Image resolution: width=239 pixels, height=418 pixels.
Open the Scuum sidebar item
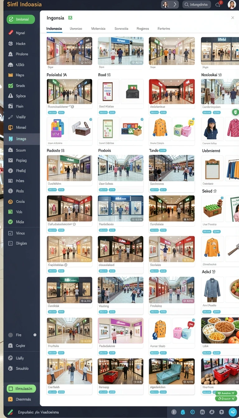click(21, 150)
